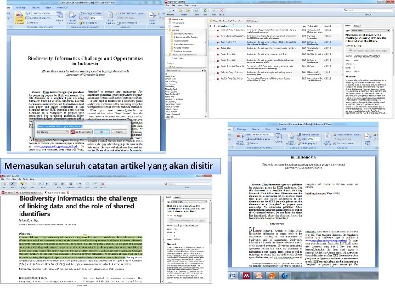The height and width of the screenshot is (296, 395).
Task: Open APA style dropdown in top-left Word
Action: coord(96,18)
